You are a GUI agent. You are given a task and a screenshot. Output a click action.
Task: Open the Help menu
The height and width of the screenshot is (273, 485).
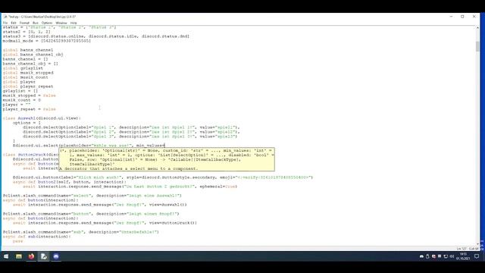pos(74,23)
